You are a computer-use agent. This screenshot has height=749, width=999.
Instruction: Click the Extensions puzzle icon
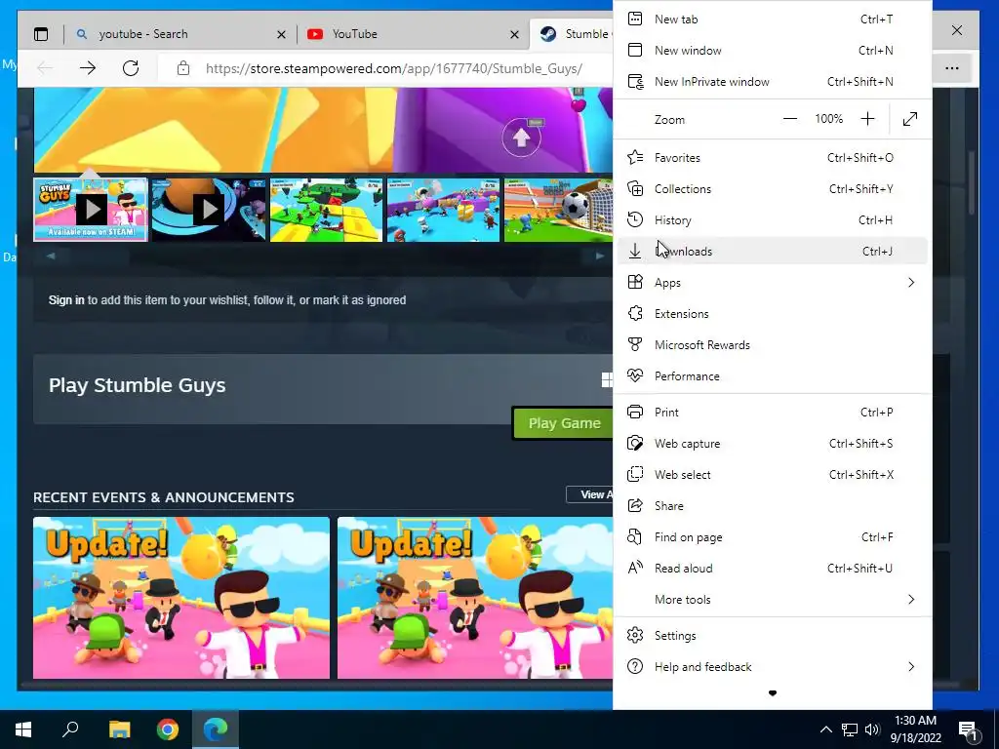635,313
